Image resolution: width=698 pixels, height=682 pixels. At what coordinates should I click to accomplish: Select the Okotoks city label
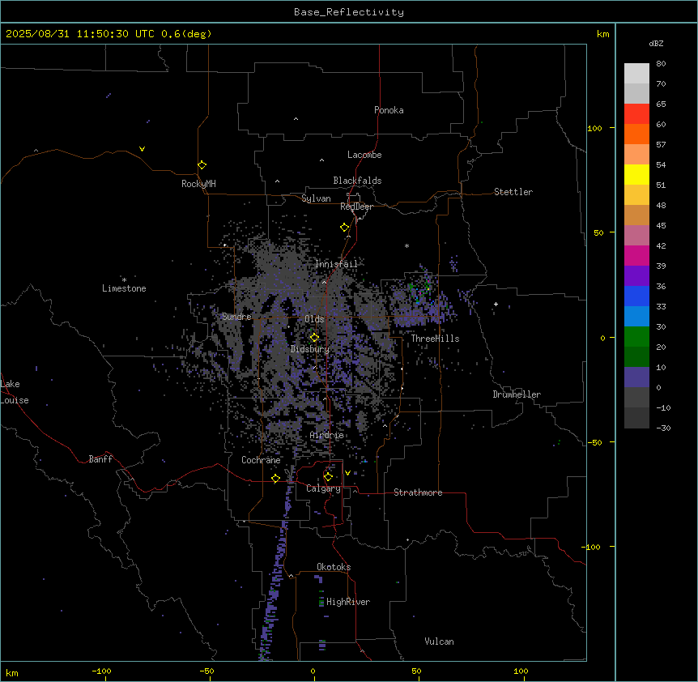pos(334,567)
